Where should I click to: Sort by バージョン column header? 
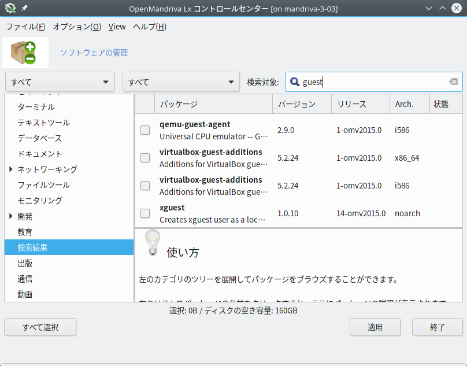pyautogui.click(x=302, y=104)
